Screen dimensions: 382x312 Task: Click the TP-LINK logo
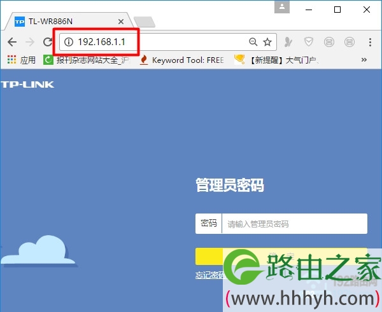(x=27, y=85)
